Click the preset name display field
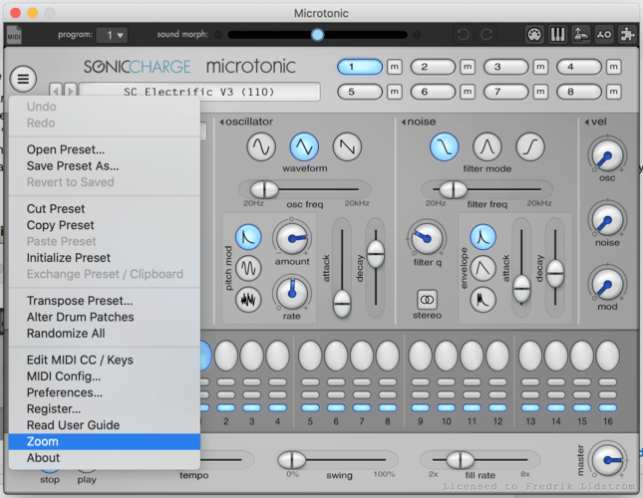643x498 pixels. pyautogui.click(x=199, y=92)
